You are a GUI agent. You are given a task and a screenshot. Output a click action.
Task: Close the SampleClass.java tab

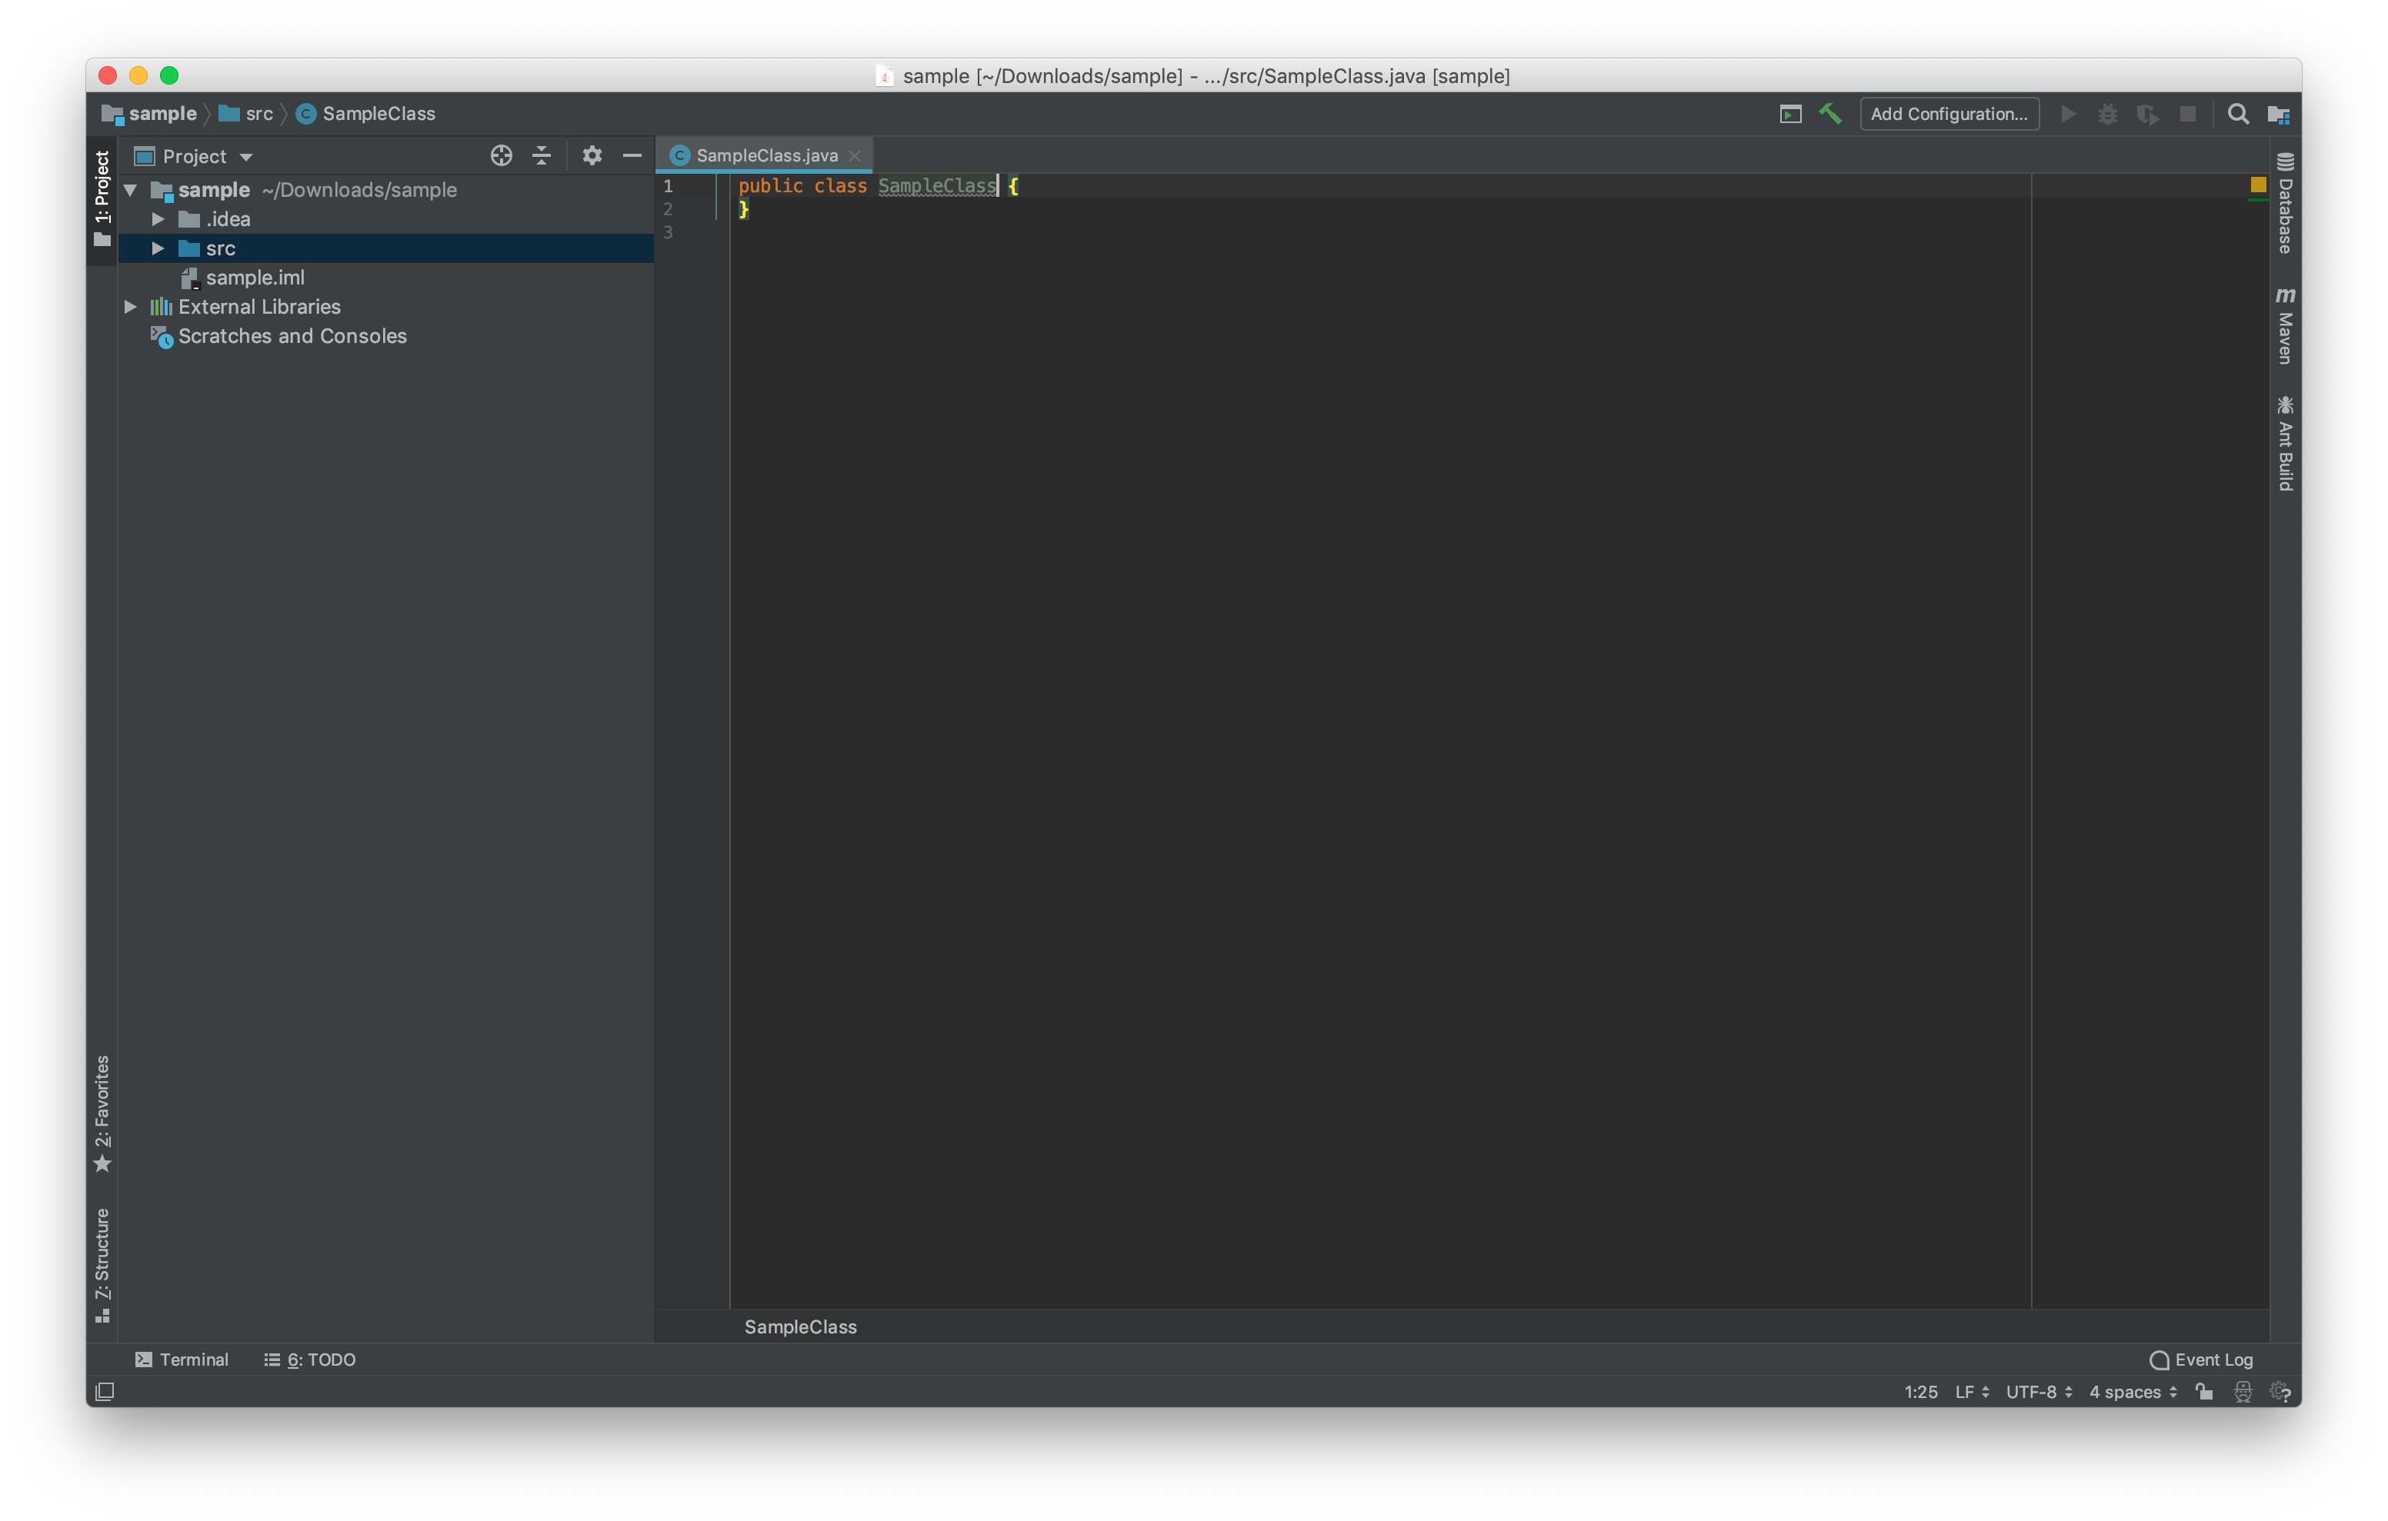click(855, 155)
